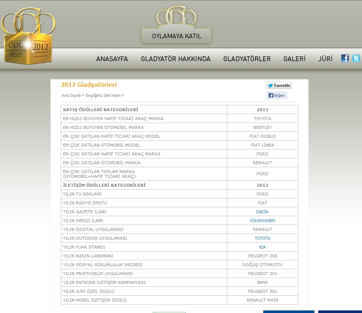Click Ana Sayfa breadcrumb link
Viewport: 362px width, 313px height.
click(71, 95)
